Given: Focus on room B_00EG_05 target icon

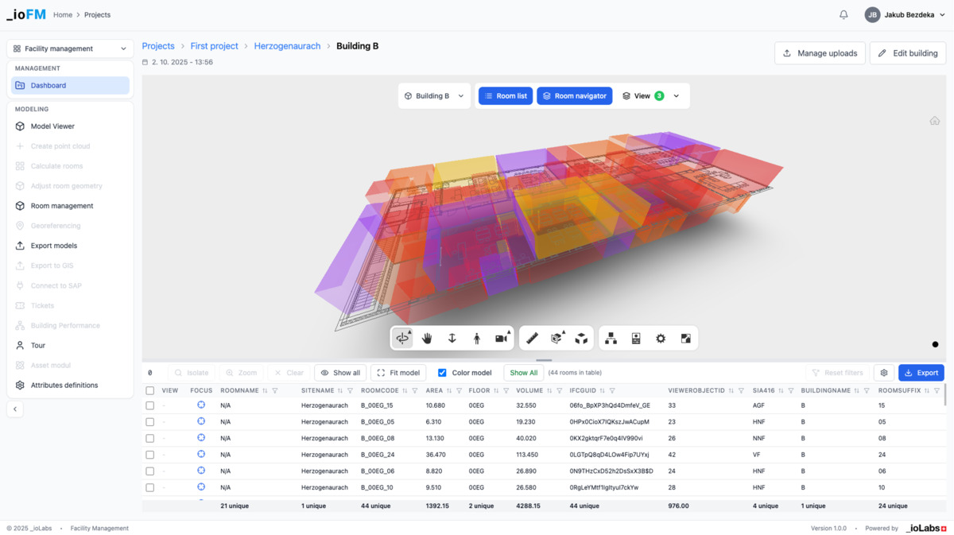Looking at the screenshot, I should coord(201,421).
